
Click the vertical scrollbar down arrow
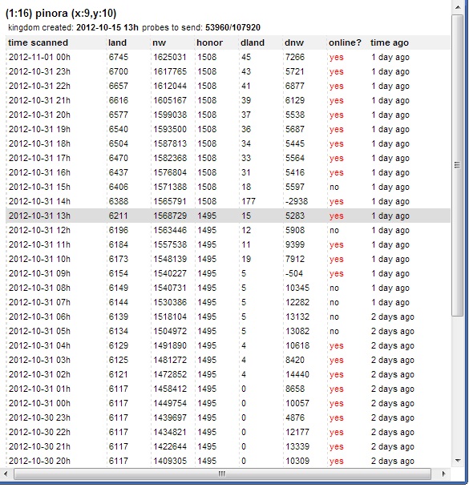pos(458,460)
